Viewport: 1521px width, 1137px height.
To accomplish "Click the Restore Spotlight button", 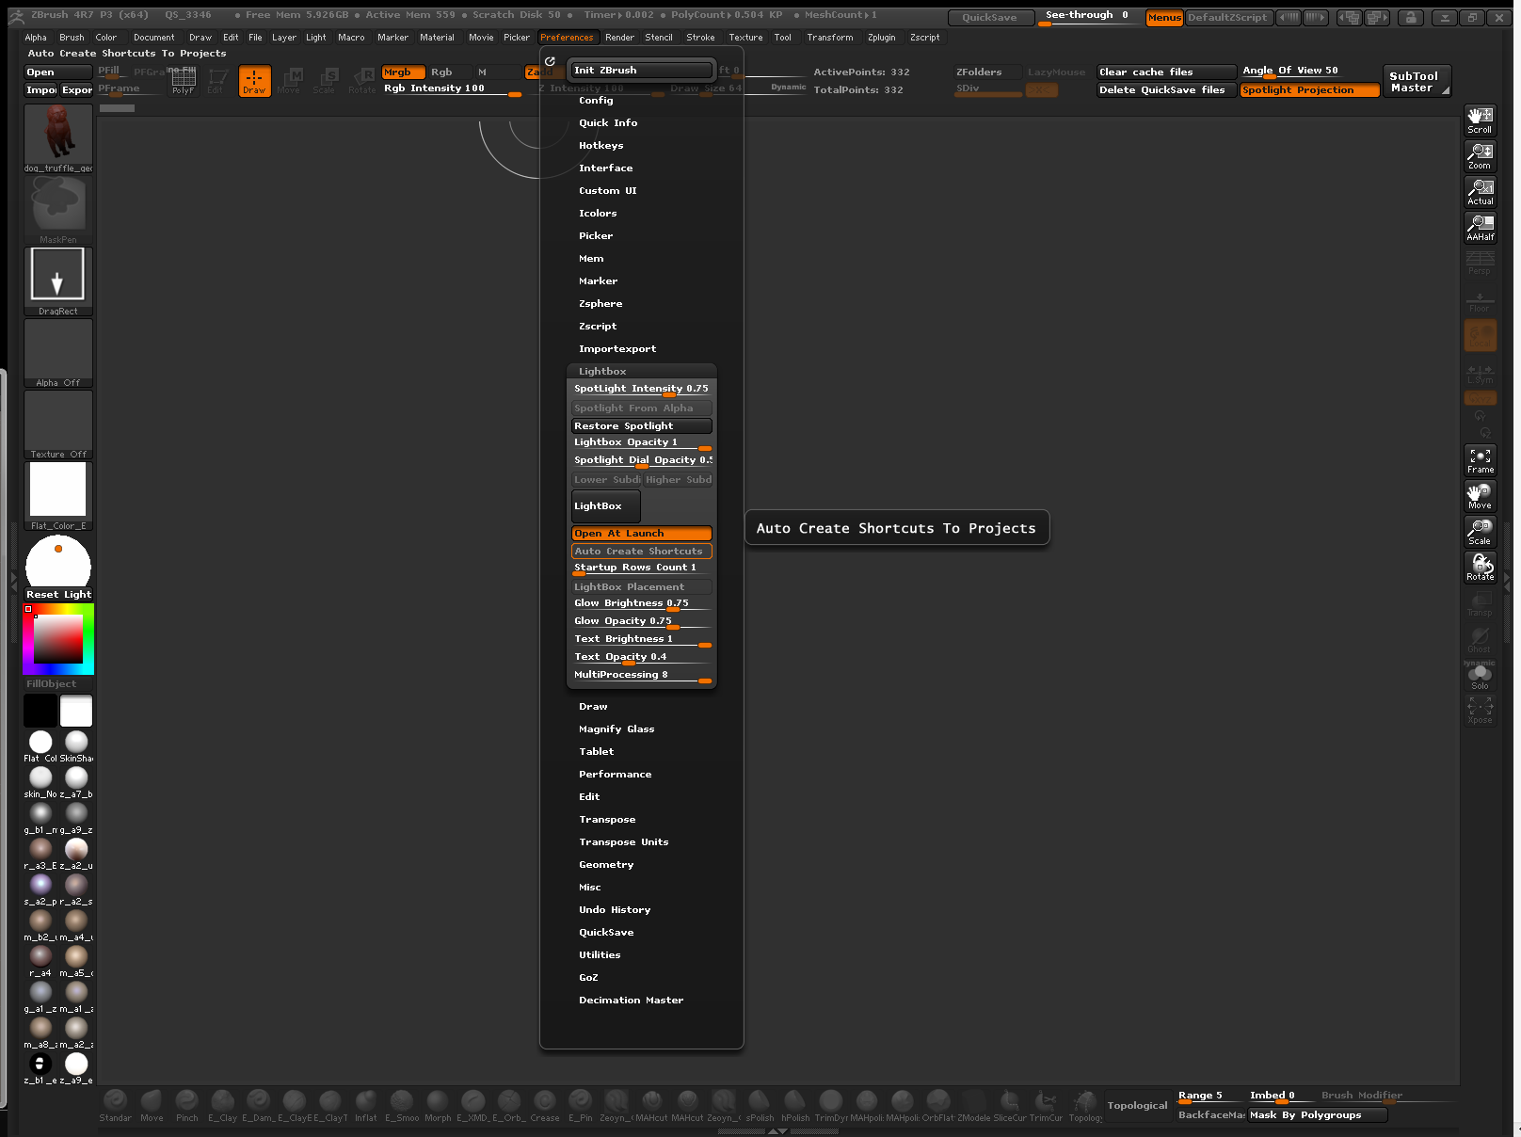I will coord(641,426).
